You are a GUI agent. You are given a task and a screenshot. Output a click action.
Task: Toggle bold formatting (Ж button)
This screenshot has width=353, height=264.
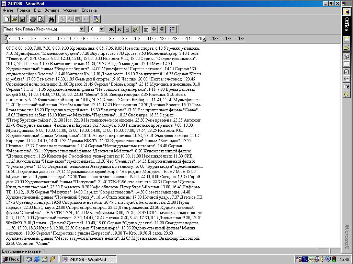click(x=111, y=29)
